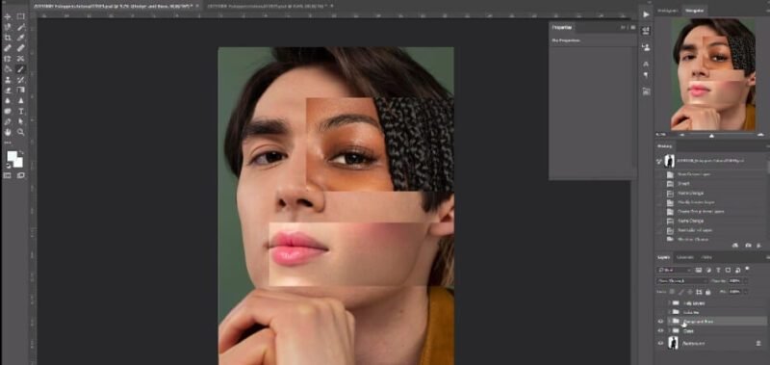770x365 pixels.
Task: Filter layers by type layers icon
Action: tap(718, 271)
